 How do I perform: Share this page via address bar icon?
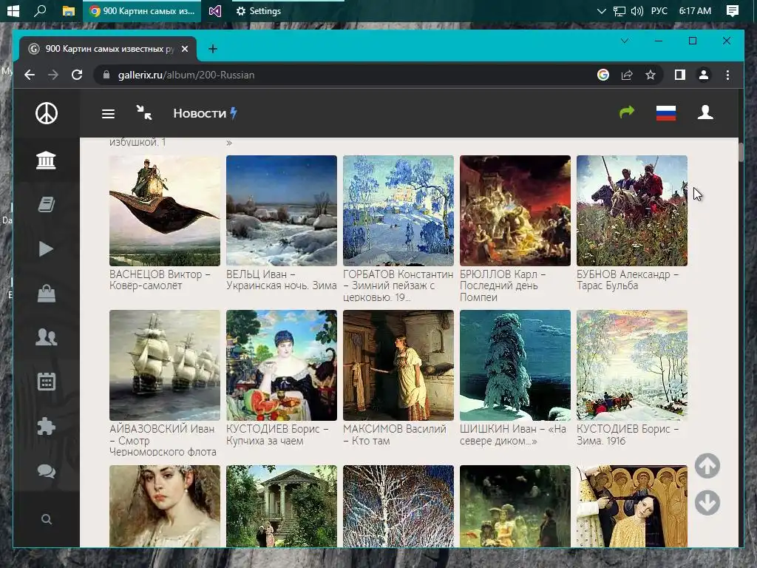click(627, 75)
